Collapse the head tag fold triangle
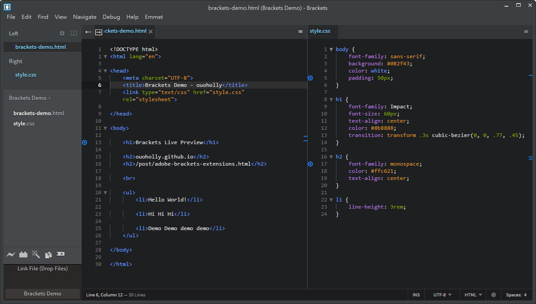Screen dimensions: 536x304 (x=105, y=71)
